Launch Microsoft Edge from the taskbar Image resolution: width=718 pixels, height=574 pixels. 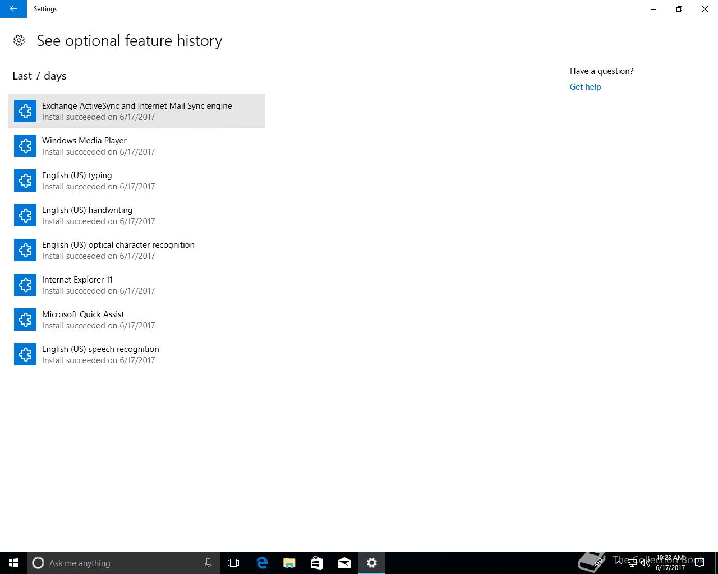(x=261, y=563)
